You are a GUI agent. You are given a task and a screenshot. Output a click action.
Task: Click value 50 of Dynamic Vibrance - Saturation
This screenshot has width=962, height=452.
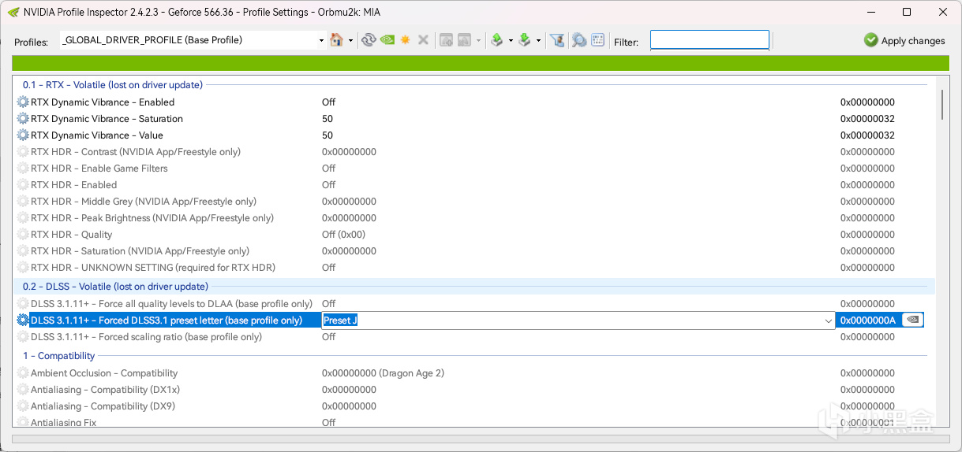pos(328,119)
